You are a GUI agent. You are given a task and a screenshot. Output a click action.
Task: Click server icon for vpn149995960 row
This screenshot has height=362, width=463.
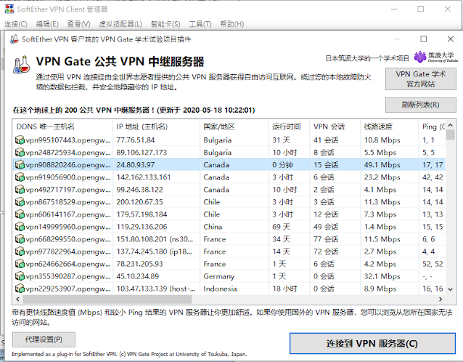(20, 227)
